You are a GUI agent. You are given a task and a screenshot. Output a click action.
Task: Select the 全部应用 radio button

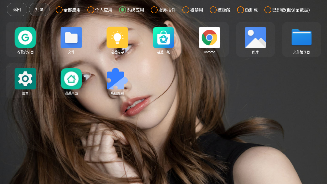point(59,10)
